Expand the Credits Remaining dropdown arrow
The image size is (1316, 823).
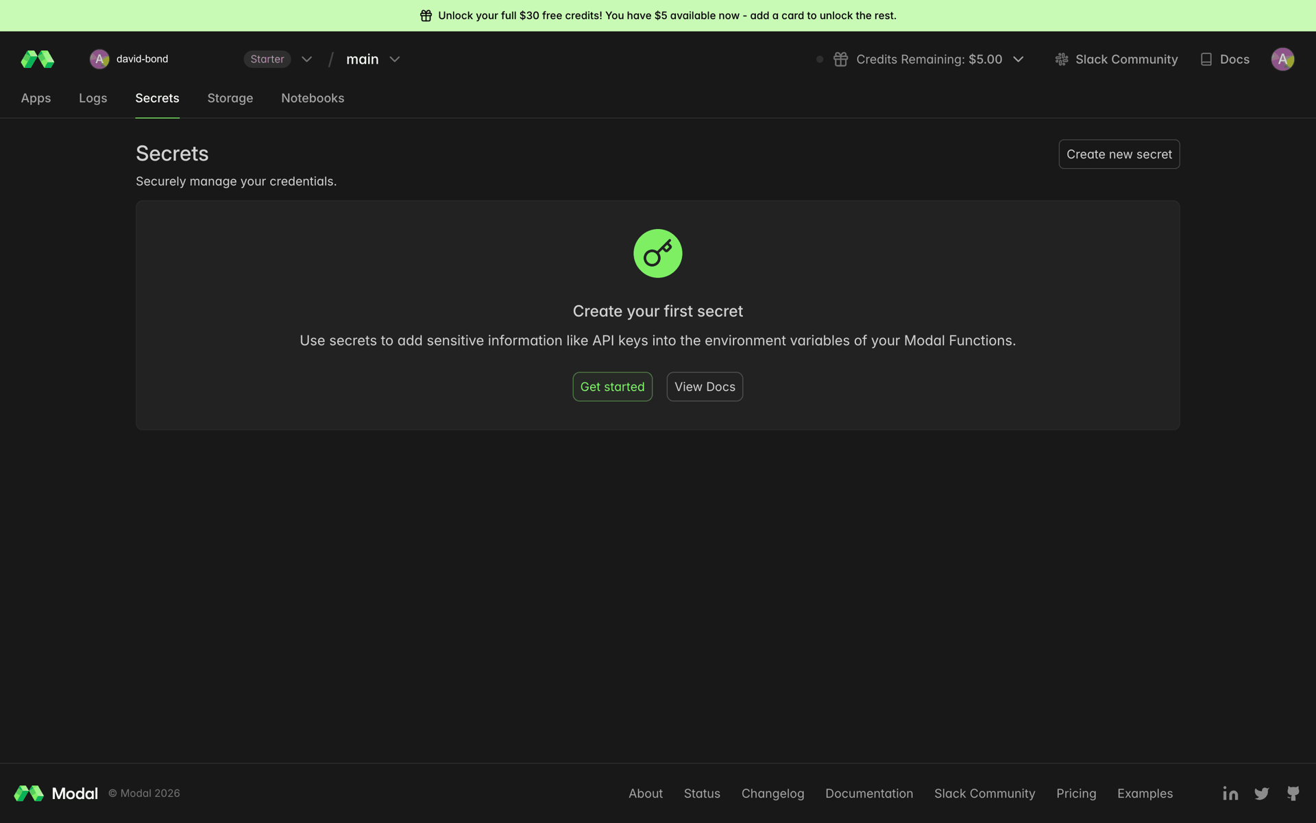tap(1019, 59)
